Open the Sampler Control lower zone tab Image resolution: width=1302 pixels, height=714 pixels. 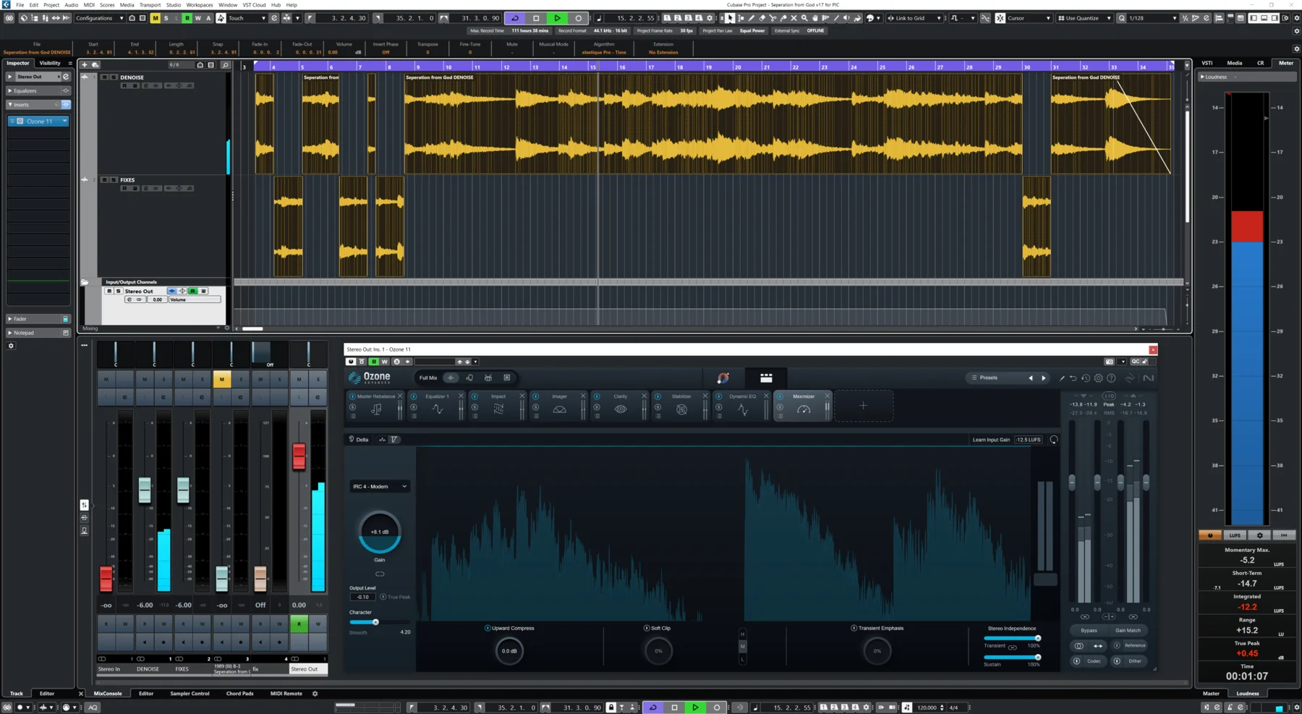(190, 693)
